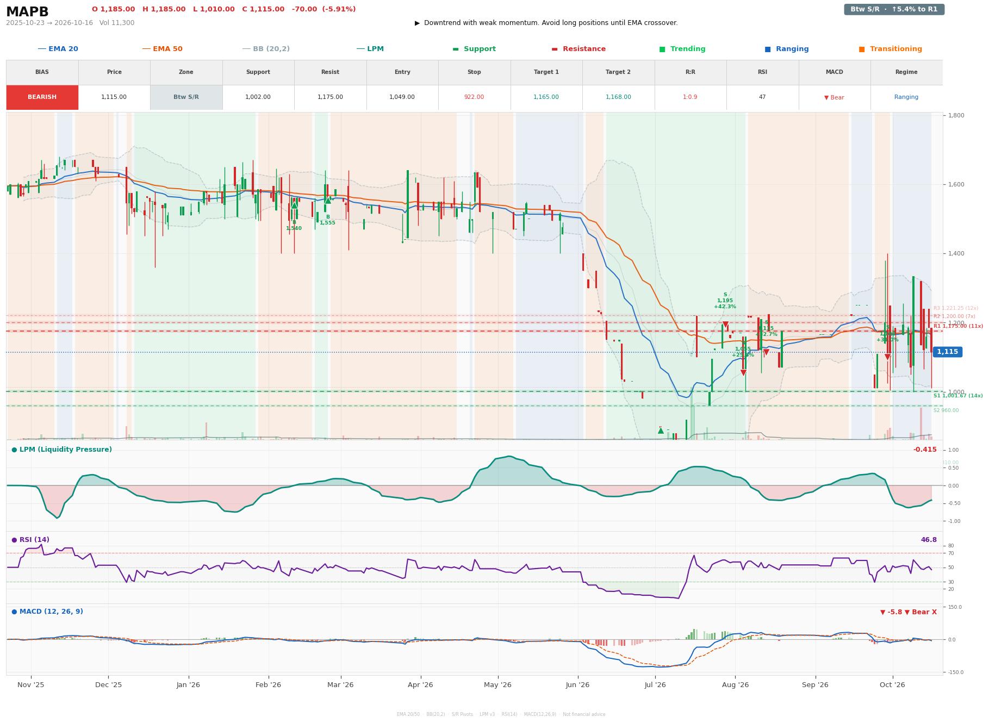Viewport: 989px width, 723px height.
Task: Click the Btw S/R ↑5.4% to R1 badge
Action: pyautogui.click(x=894, y=9)
